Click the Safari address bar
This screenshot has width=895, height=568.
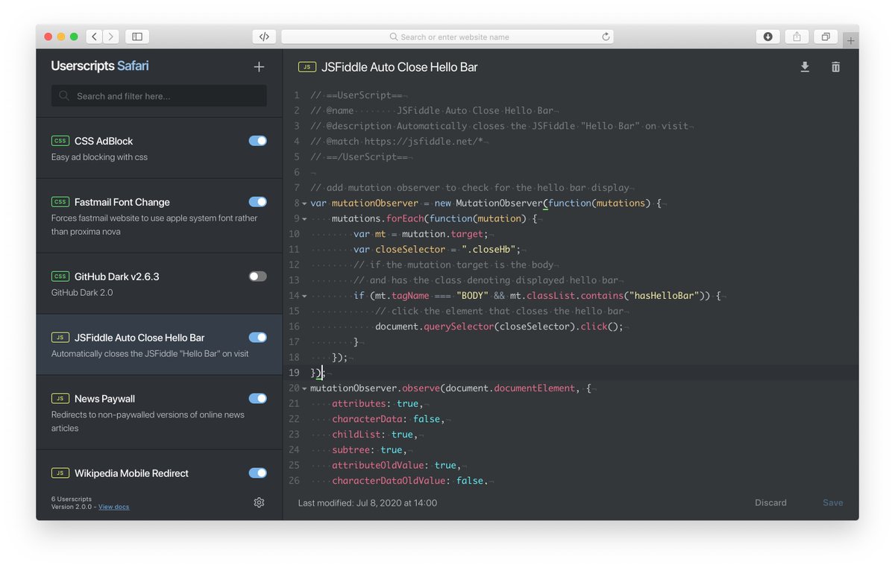point(447,37)
